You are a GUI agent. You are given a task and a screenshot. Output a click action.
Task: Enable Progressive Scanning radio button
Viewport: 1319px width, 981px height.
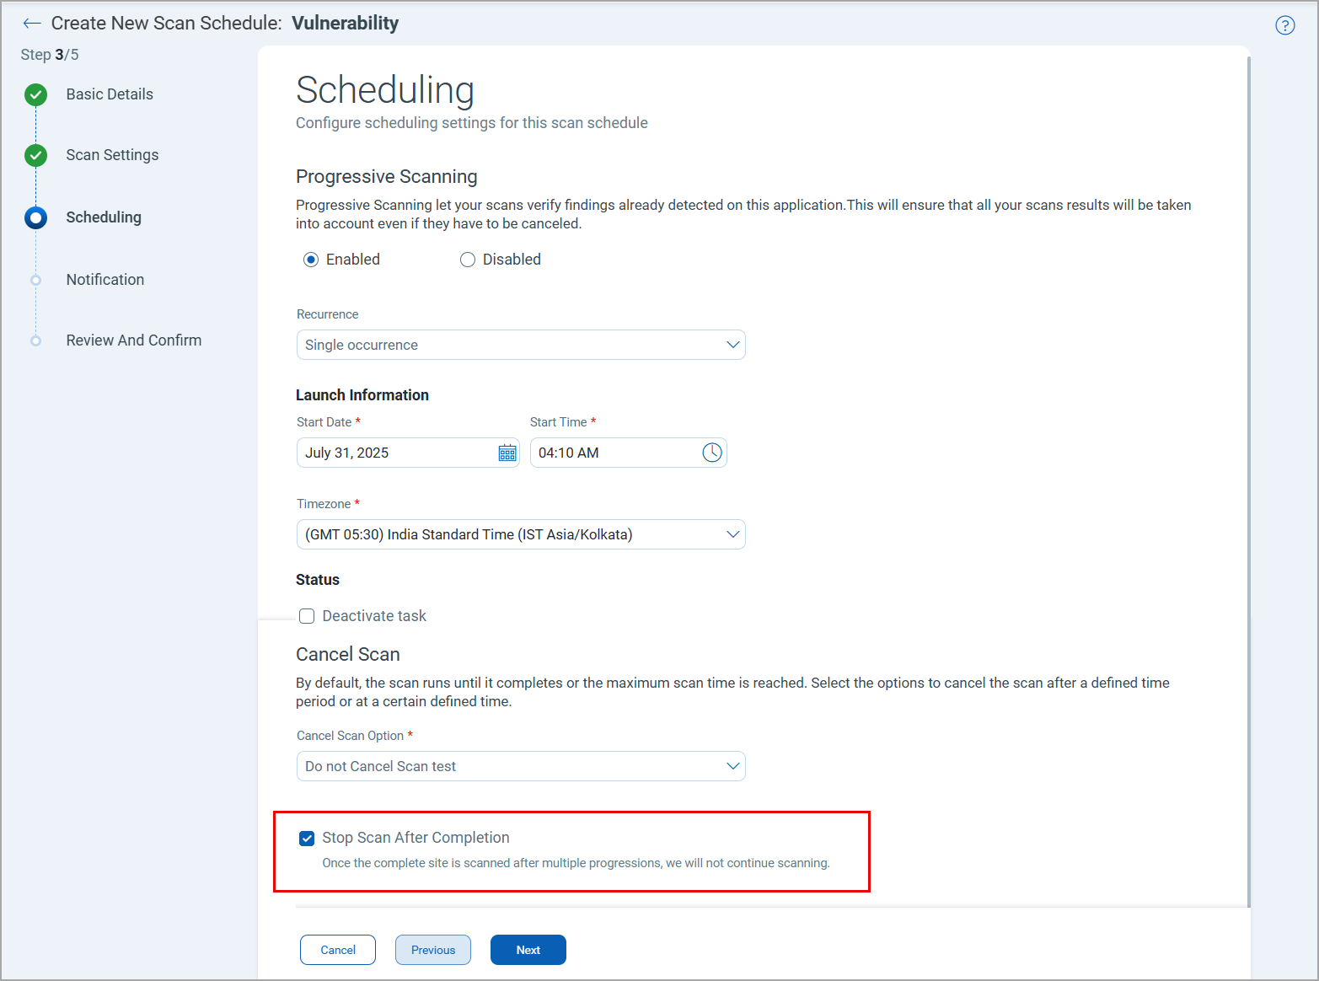(x=311, y=260)
